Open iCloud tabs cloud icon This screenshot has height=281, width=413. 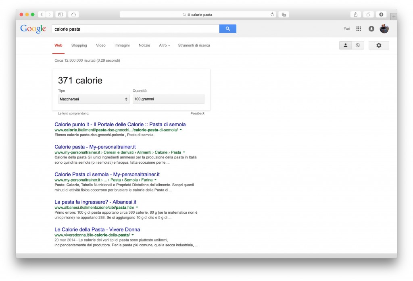coord(74,14)
